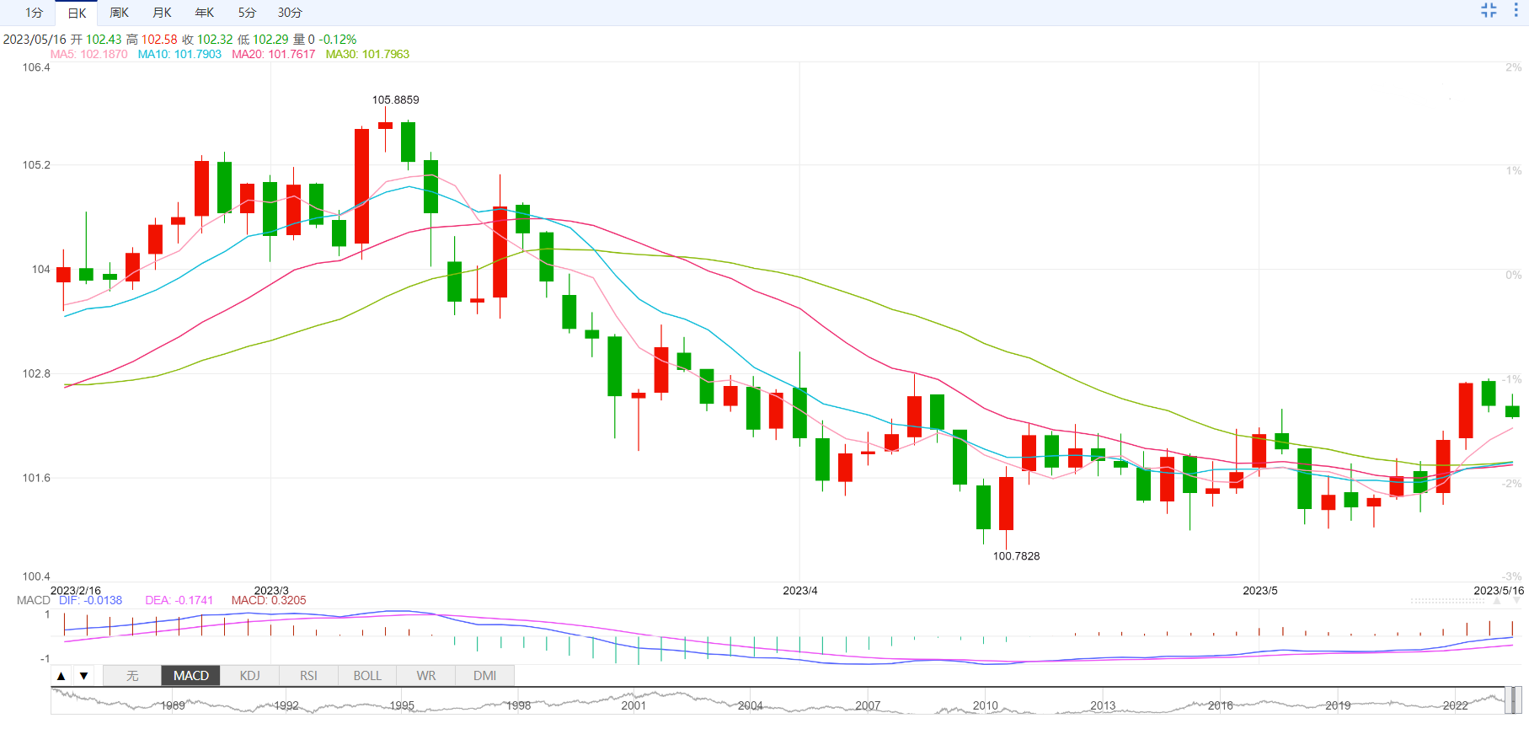Select the 日K daily candlestick tab
This screenshot has height=745, width=1529.
point(77,13)
